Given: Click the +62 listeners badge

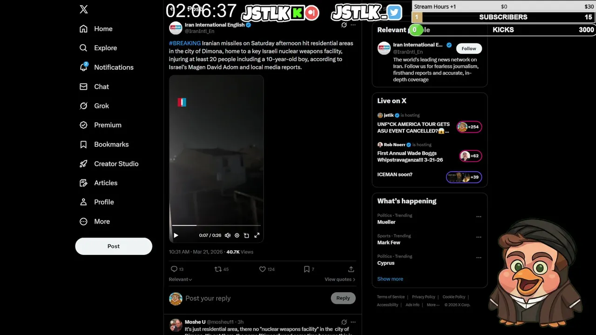Looking at the screenshot, I should point(470,156).
